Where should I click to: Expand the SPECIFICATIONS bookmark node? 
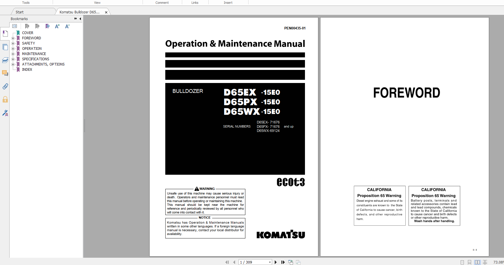coord(13,59)
